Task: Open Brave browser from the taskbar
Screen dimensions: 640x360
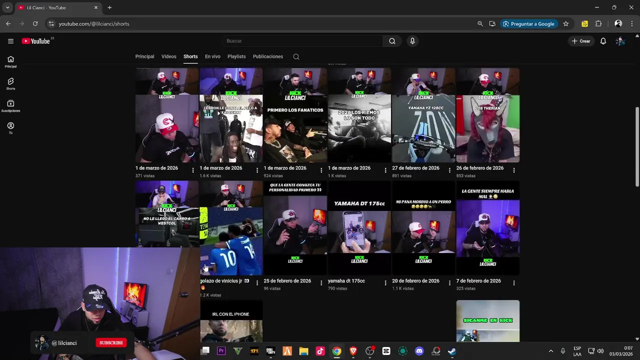Action: [353, 351]
